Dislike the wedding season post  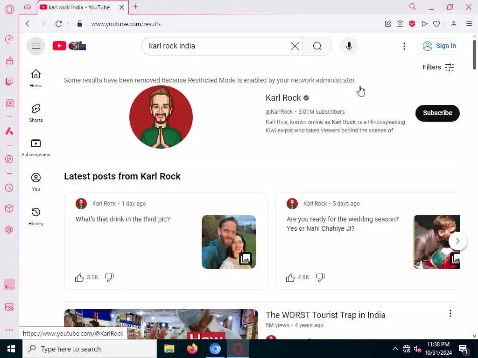pyautogui.click(x=320, y=277)
